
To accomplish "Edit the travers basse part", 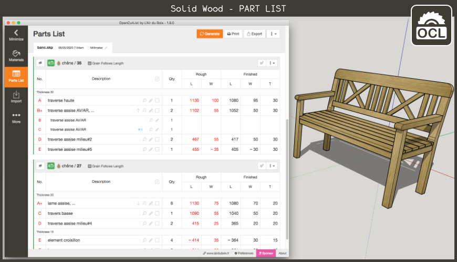I will (150, 214).
